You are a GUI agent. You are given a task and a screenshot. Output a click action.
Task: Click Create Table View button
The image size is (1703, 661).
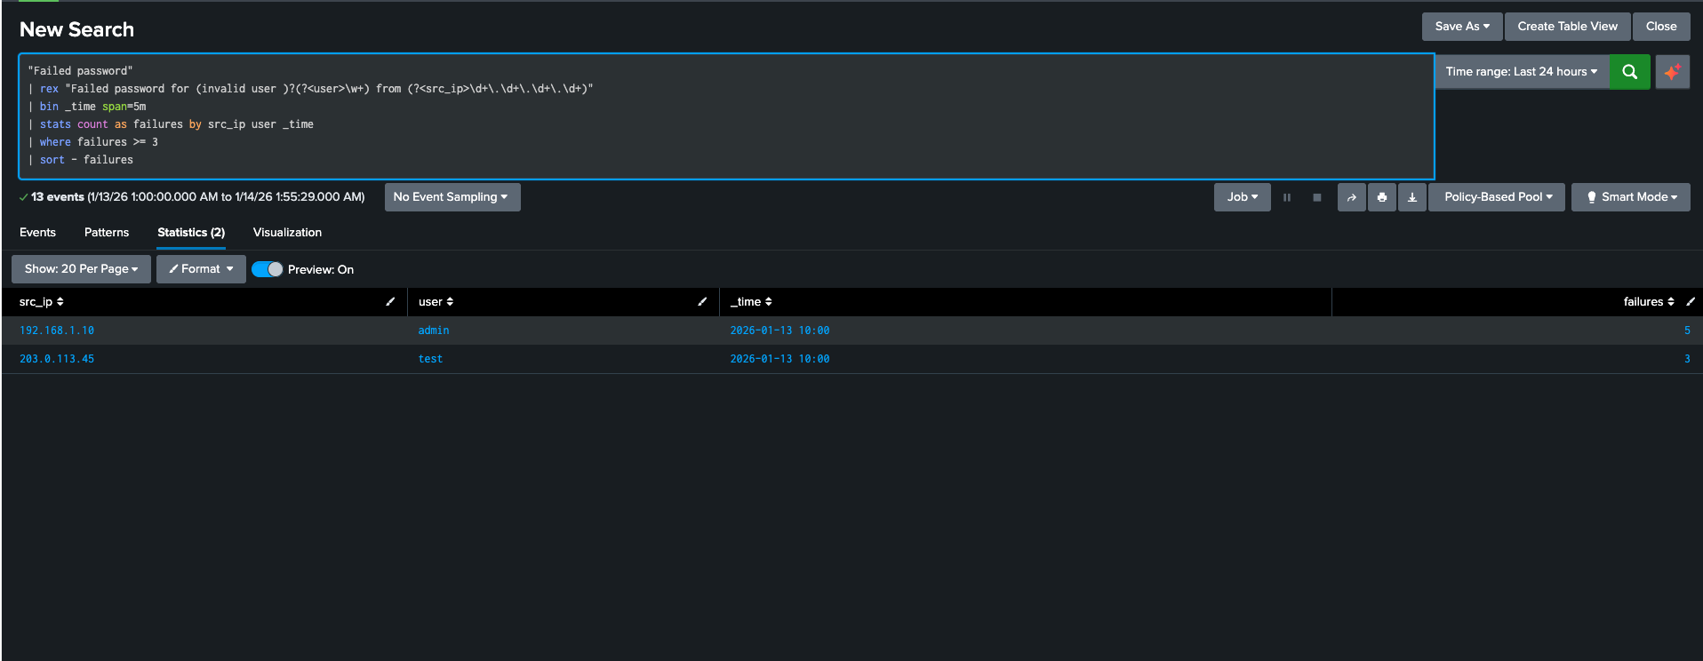(1567, 27)
